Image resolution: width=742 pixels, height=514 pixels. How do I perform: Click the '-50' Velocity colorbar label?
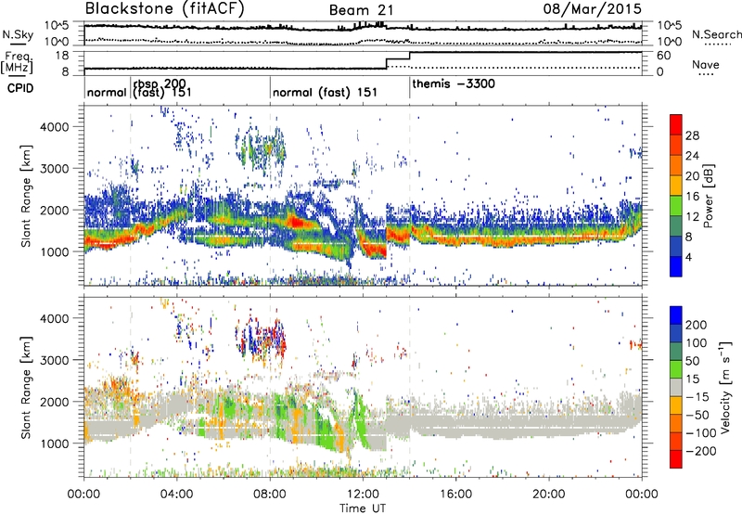coord(697,415)
